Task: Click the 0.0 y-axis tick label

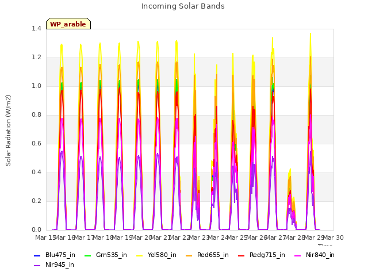Action: tap(36, 230)
